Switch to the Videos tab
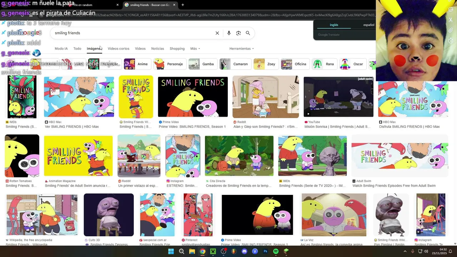Image resolution: width=457 pixels, height=257 pixels. click(x=140, y=49)
